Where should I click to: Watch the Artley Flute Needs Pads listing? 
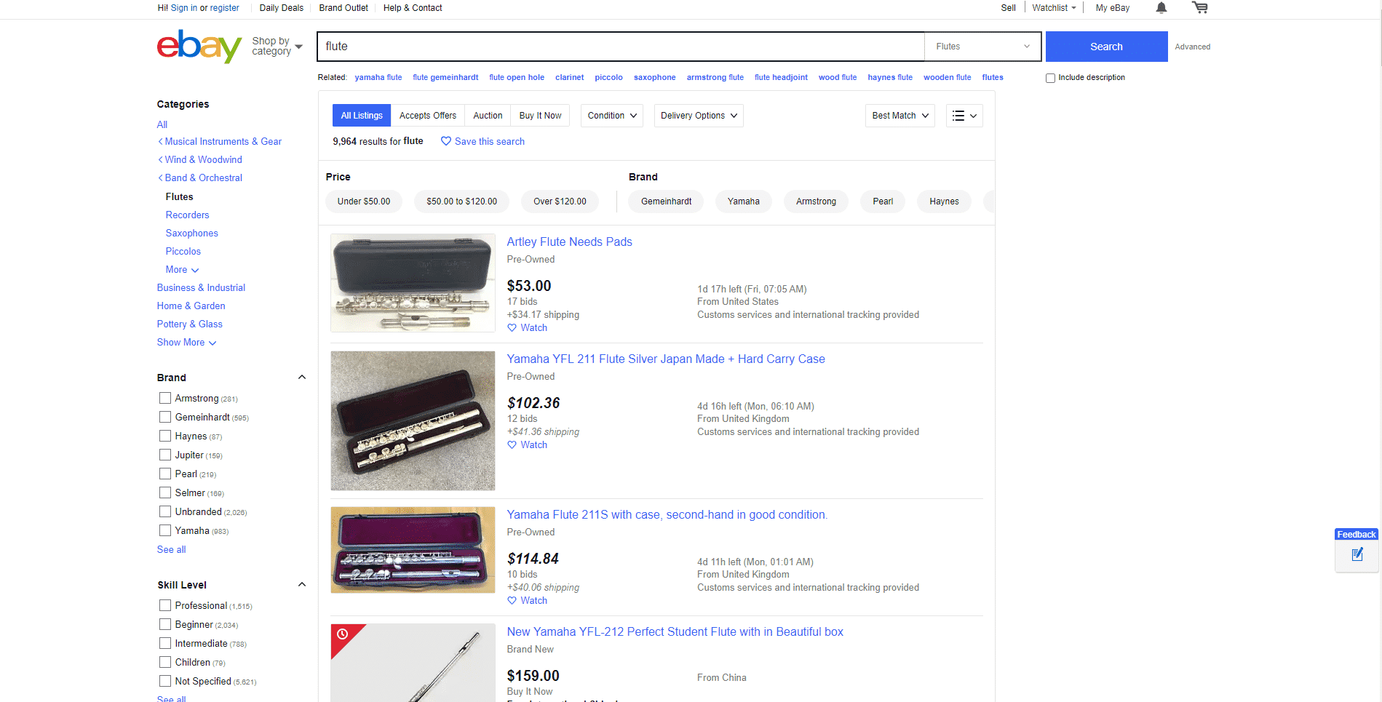click(528, 328)
